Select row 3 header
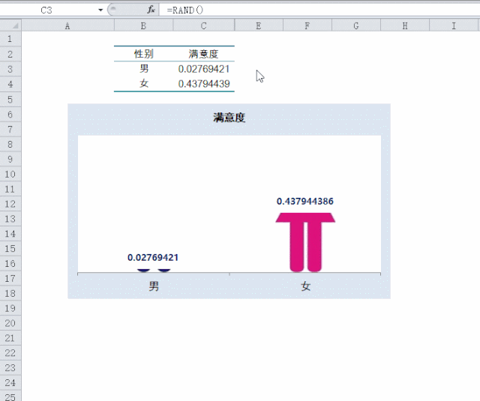 coord(10,69)
